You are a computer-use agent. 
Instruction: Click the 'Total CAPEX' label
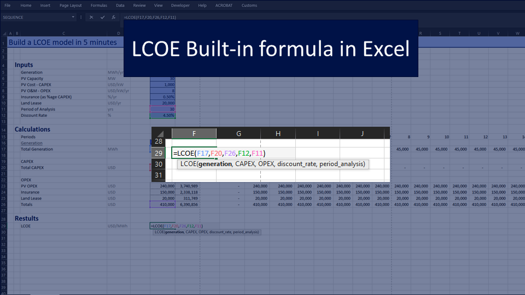32,168
